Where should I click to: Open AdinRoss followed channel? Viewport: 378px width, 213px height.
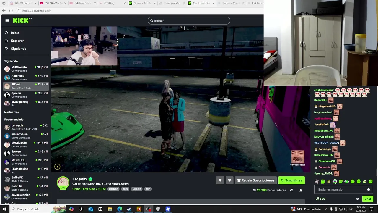click(x=26, y=78)
